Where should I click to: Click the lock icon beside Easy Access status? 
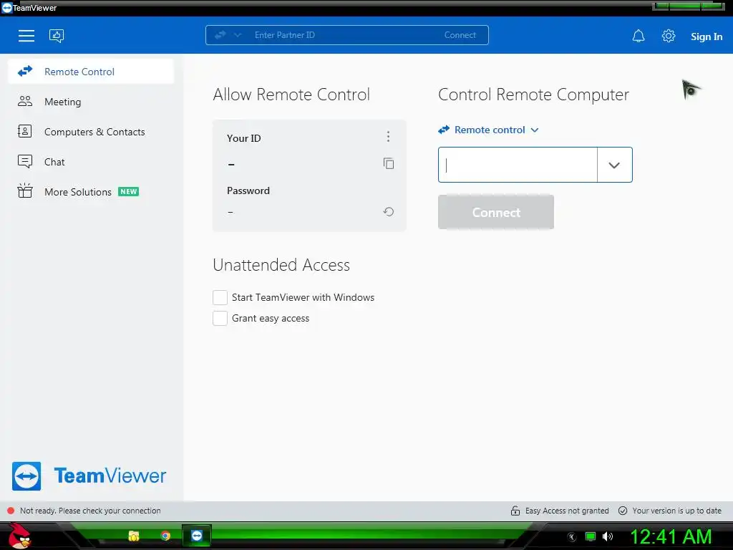515,511
